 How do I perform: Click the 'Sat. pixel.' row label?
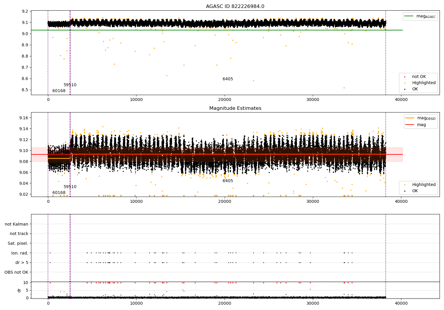click(18, 244)
